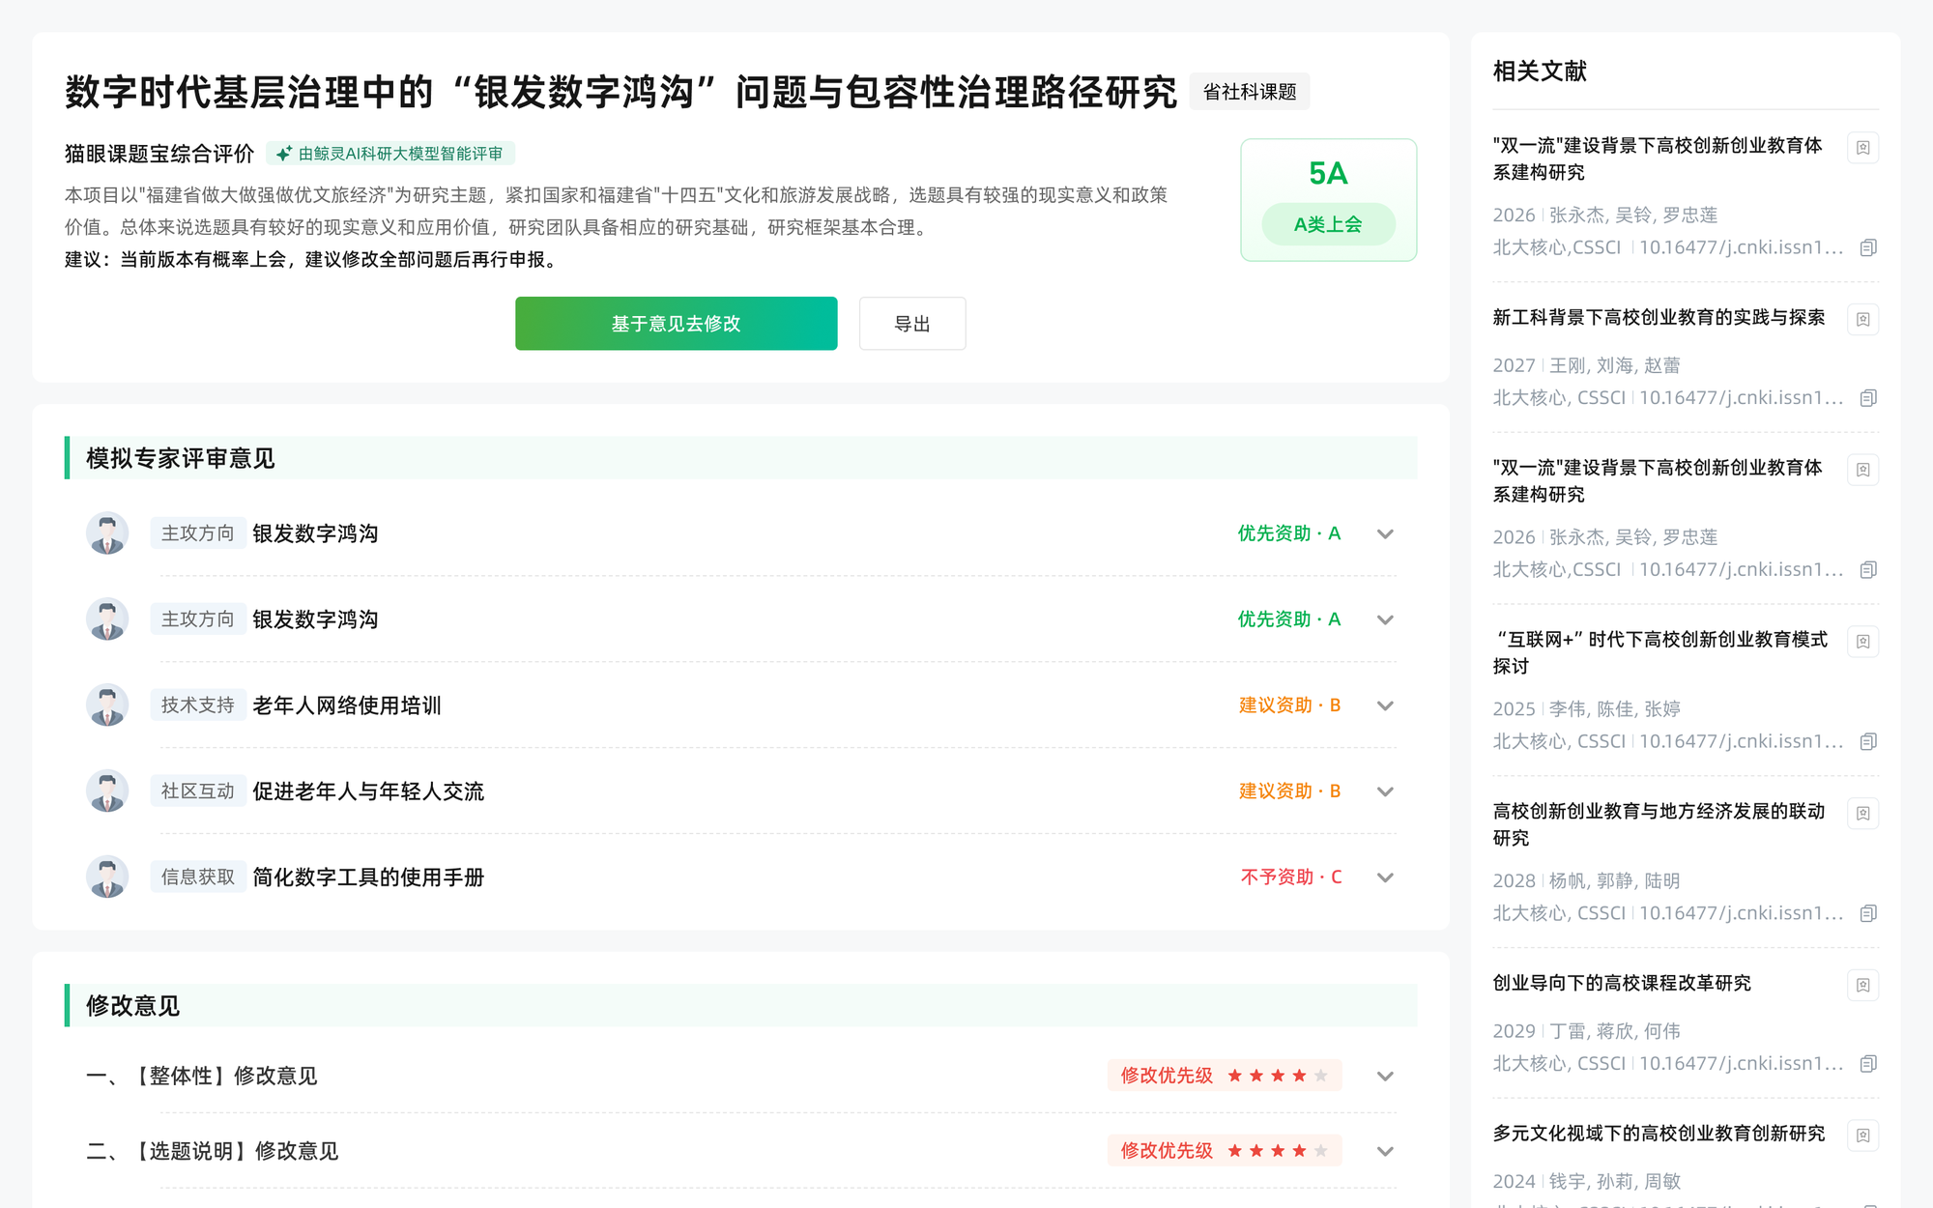This screenshot has height=1208, width=1933.
Task: Bookmark the "互联网+"时代 article
Action: pyautogui.click(x=1862, y=641)
